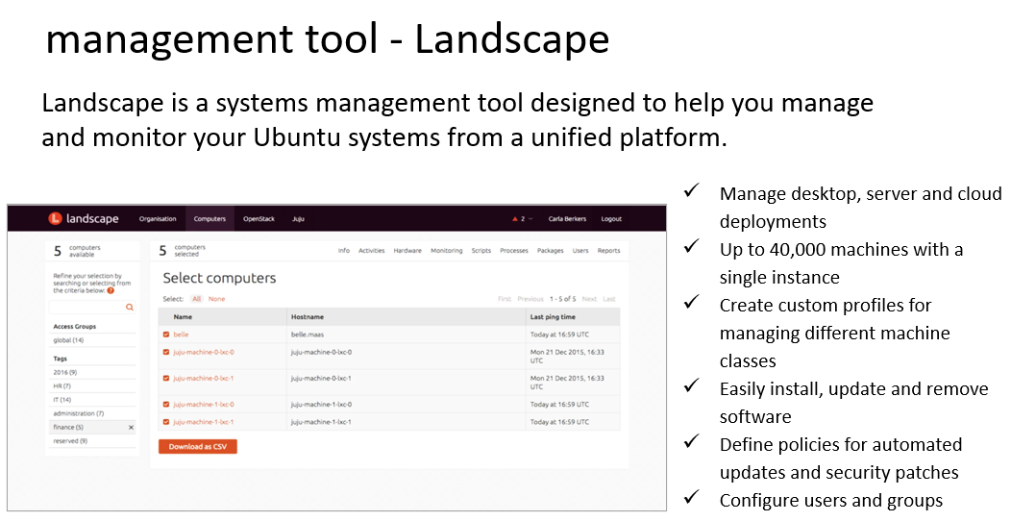1011x521 pixels.
Task: Select All computers link
Action: [x=197, y=299]
